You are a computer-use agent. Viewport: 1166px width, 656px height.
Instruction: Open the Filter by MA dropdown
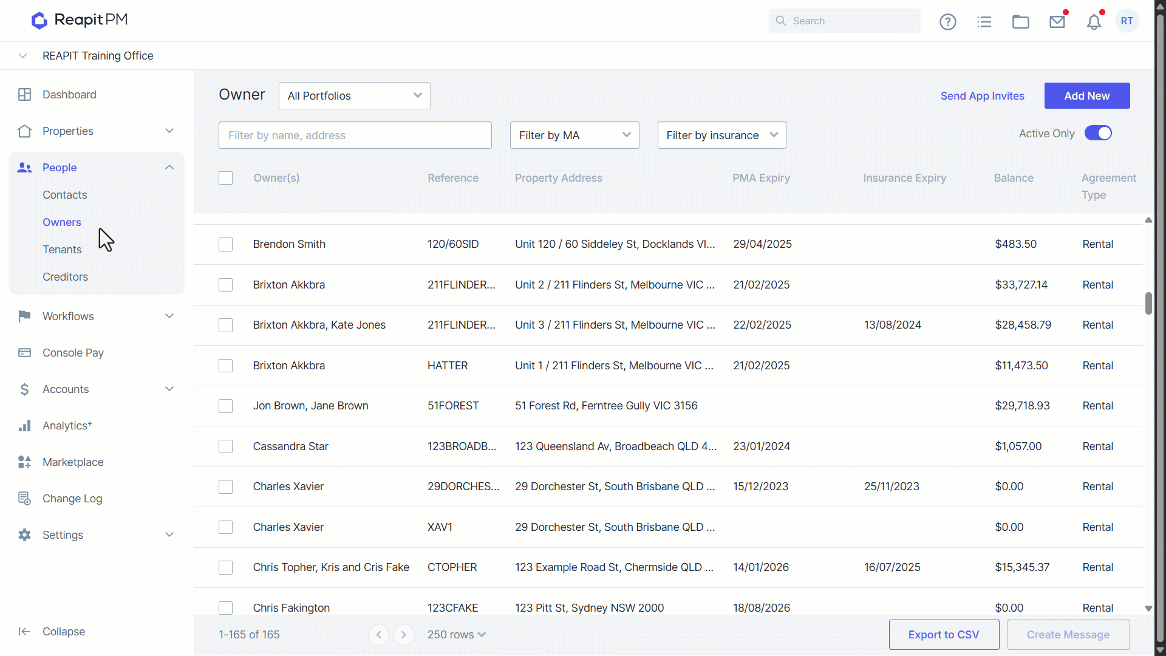click(x=574, y=135)
